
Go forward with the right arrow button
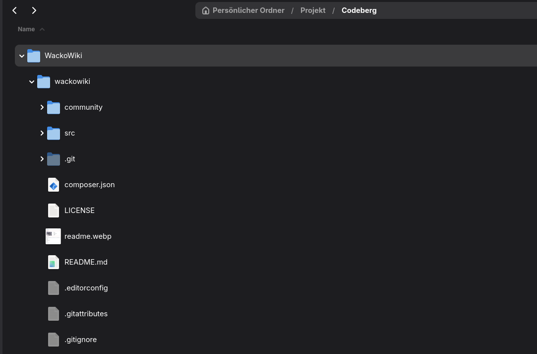34,10
